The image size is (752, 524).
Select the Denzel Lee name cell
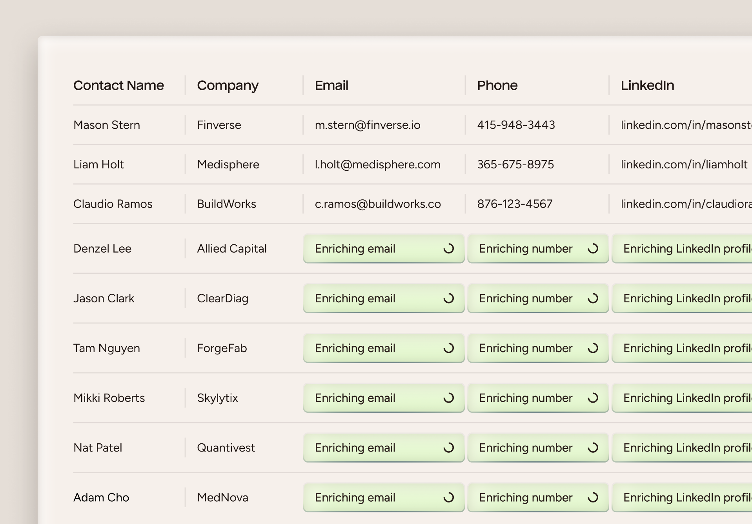tap(102, 249)
